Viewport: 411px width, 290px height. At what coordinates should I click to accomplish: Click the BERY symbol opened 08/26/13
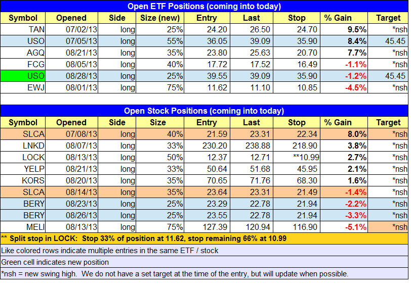[x=23, y=215]
